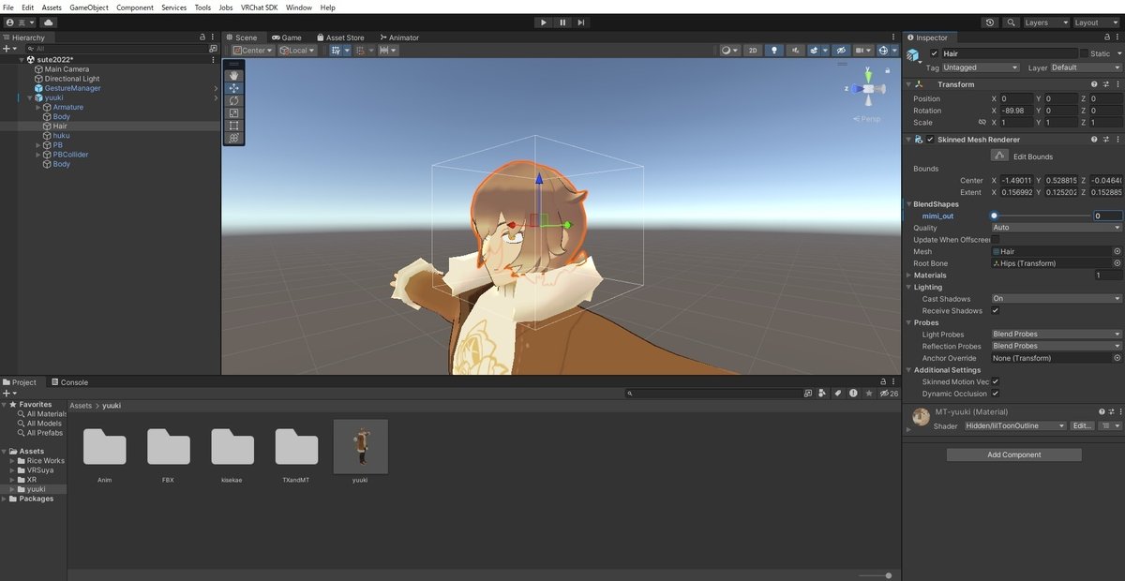The height and width of the screenshot is (581, 1125).
Task: Toggle scene audio icon
Action: tap(795, 51)
